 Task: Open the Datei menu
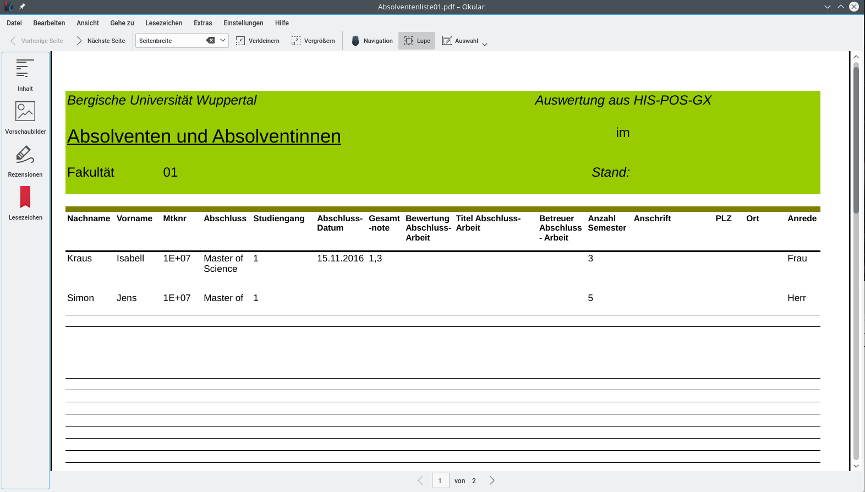tap(14, 23)
